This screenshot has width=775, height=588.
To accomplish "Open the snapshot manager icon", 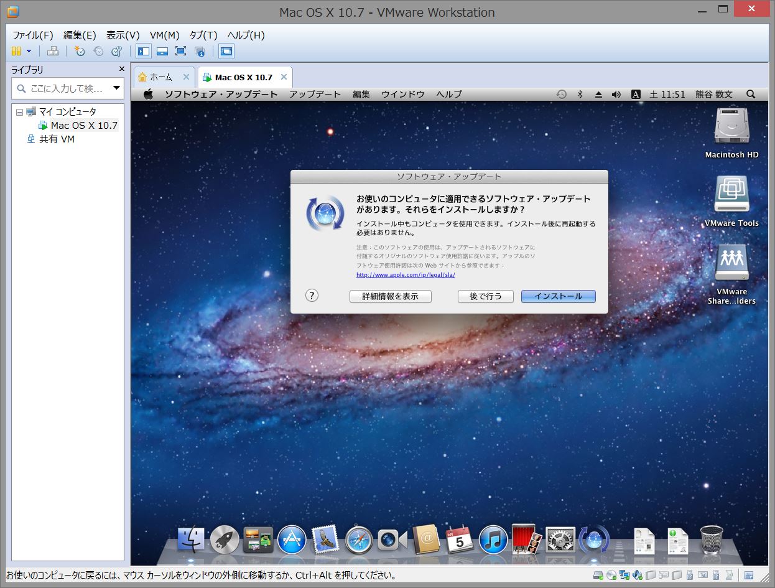I will 117,51.
